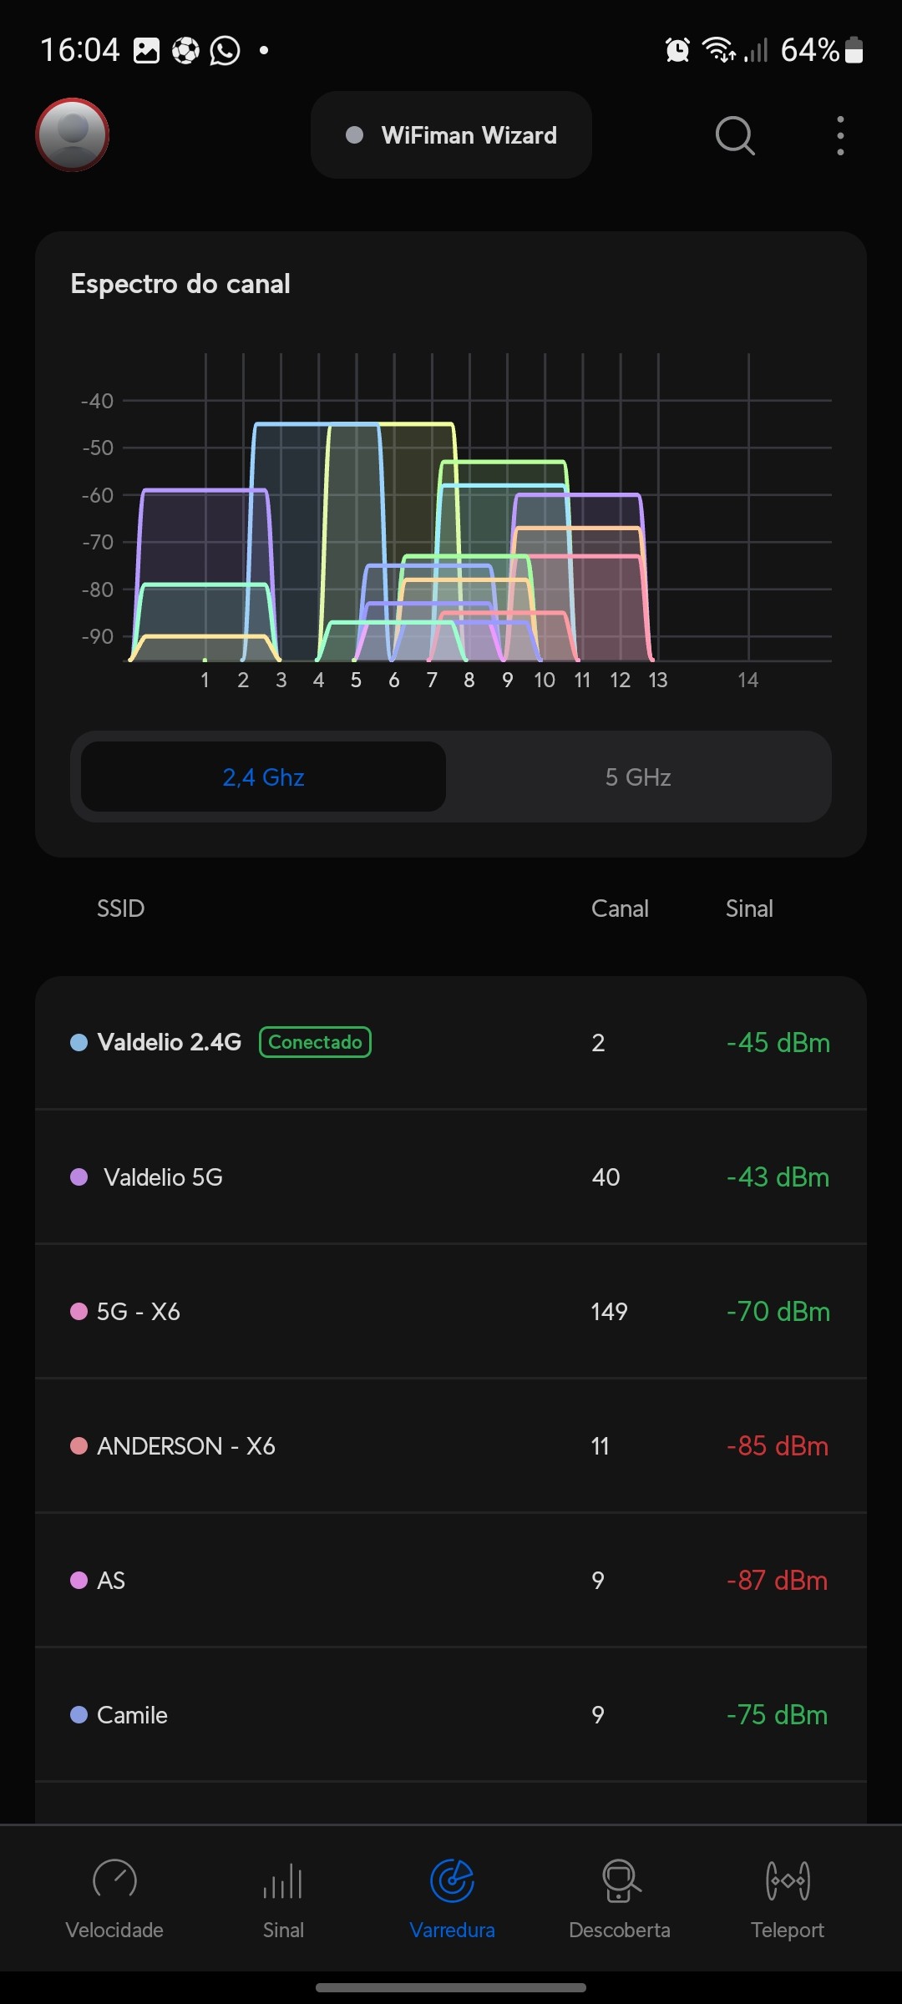Viewport: 902px width, 2004px height.
Task: Select the 5G - X6 network entry
Action: point(451,1312)
